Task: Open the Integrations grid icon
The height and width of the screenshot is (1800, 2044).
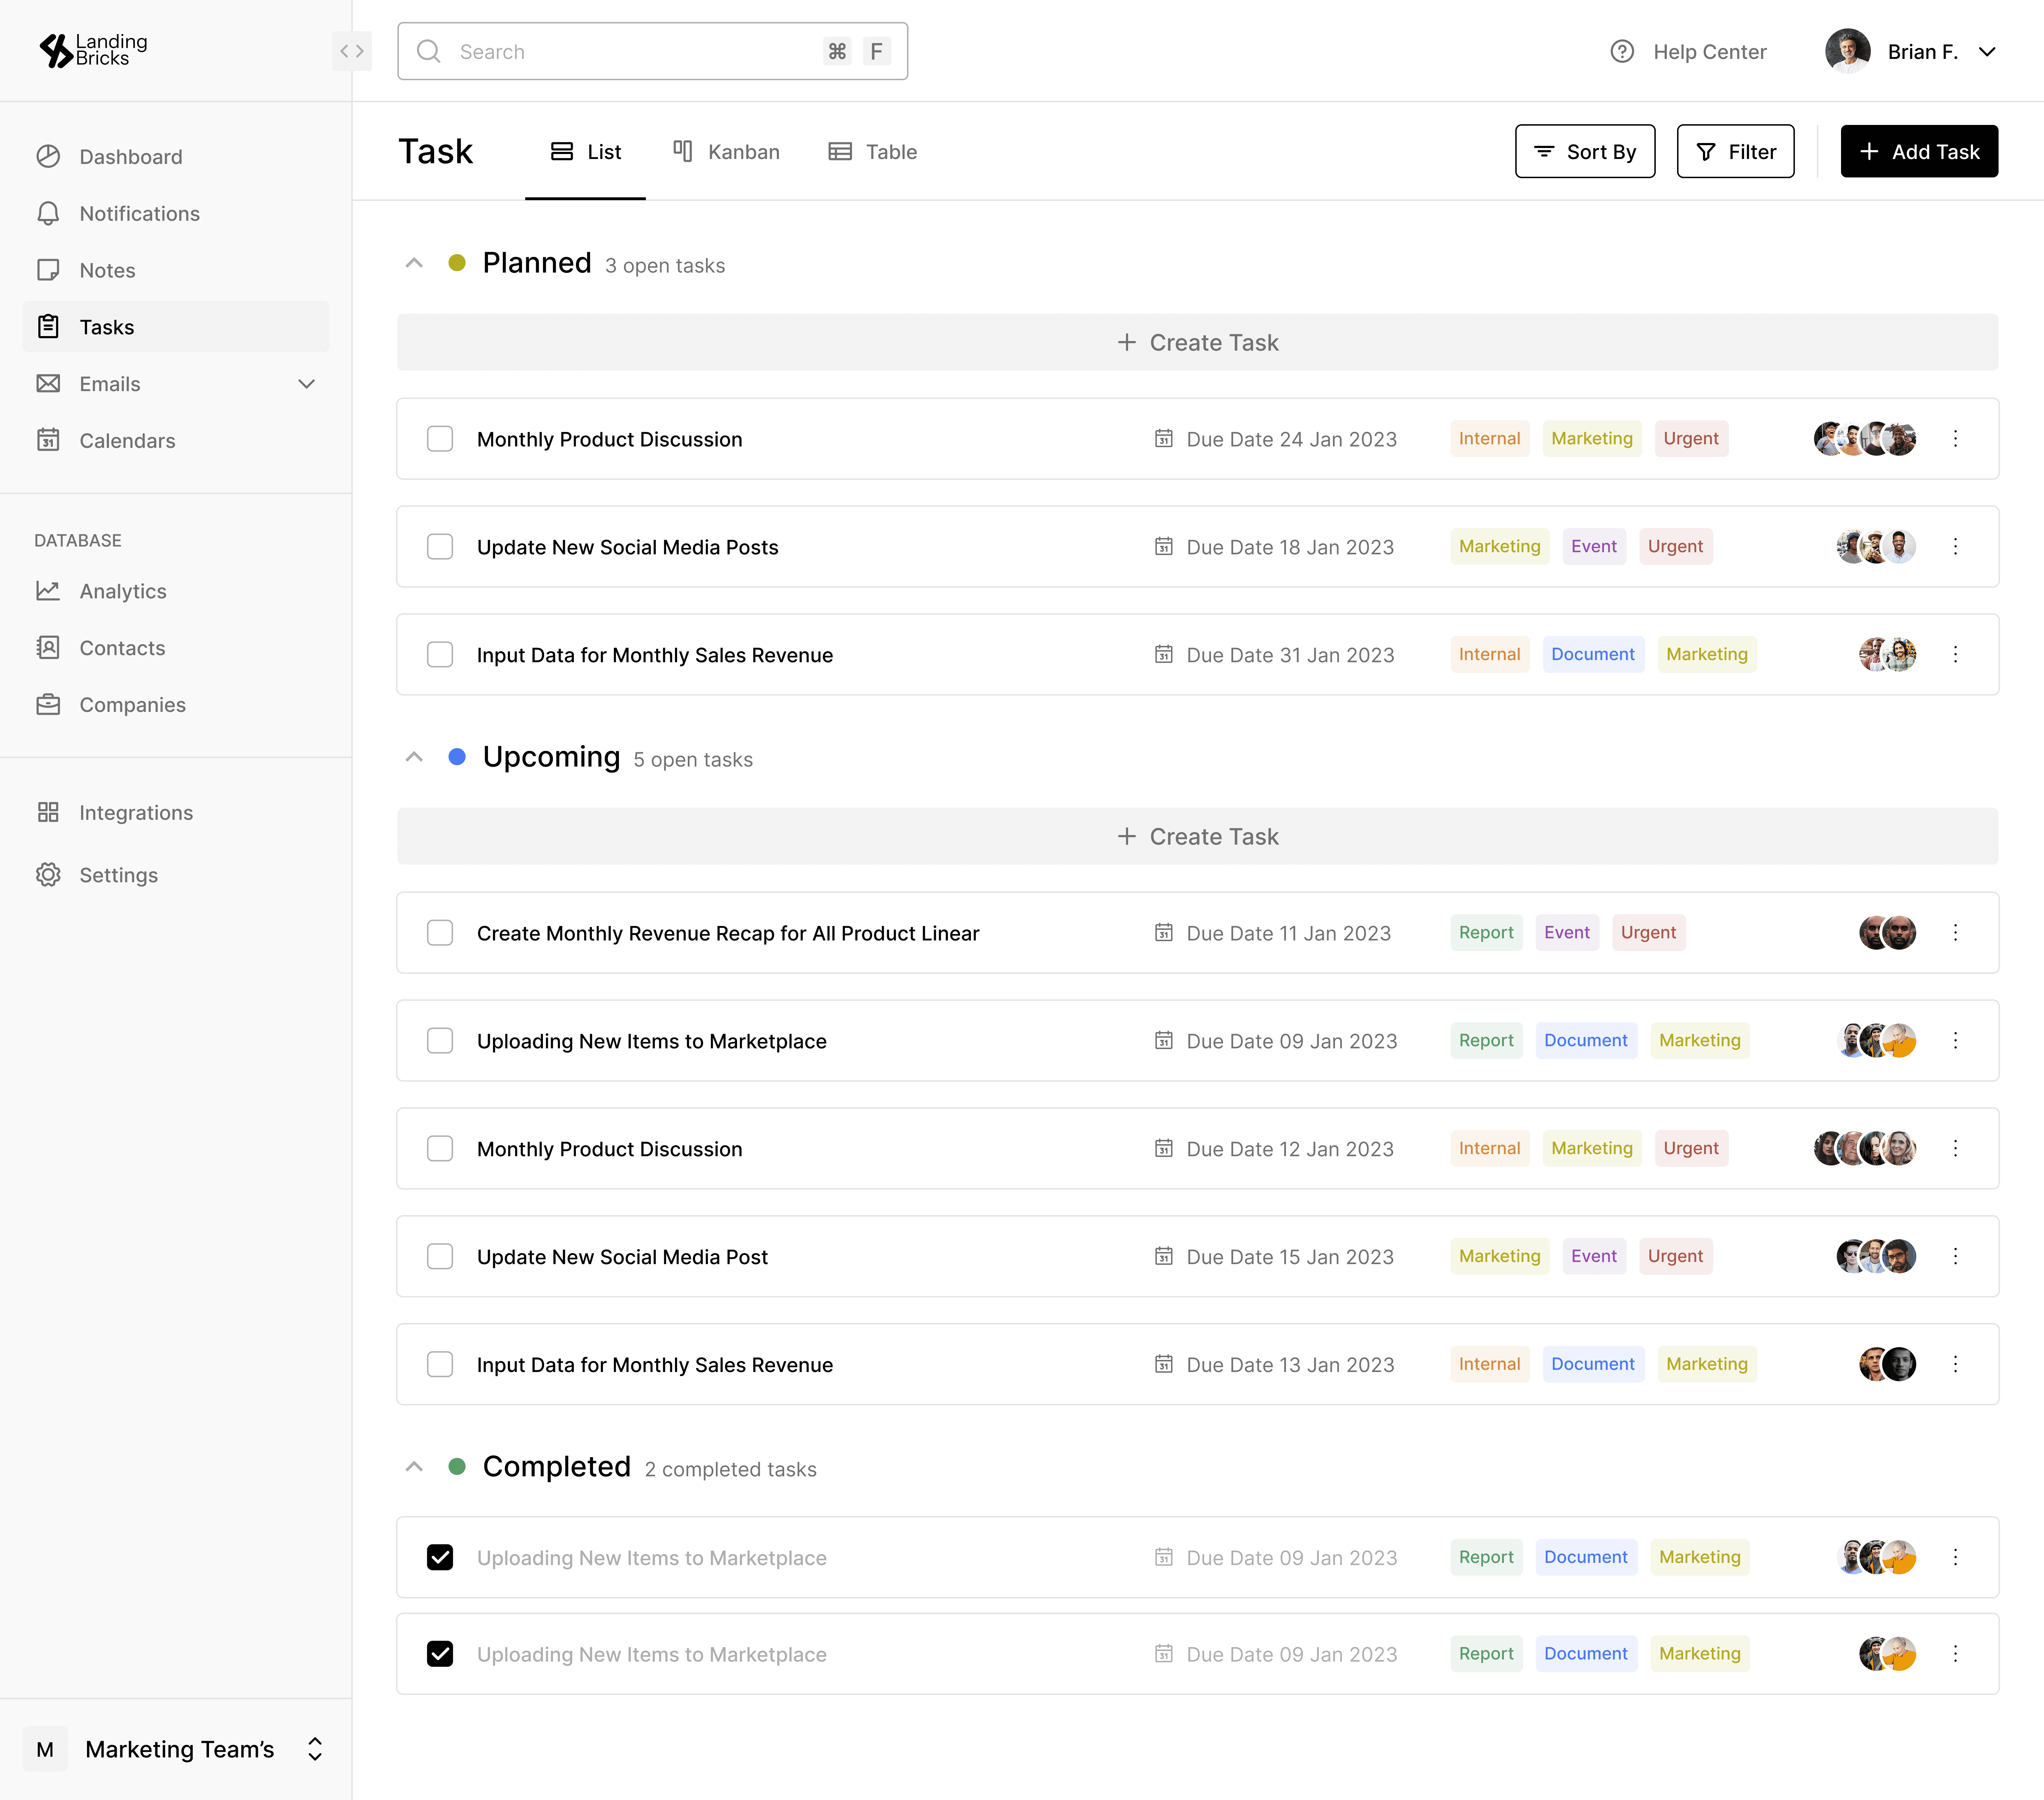Action: click(x=48, y=812)
